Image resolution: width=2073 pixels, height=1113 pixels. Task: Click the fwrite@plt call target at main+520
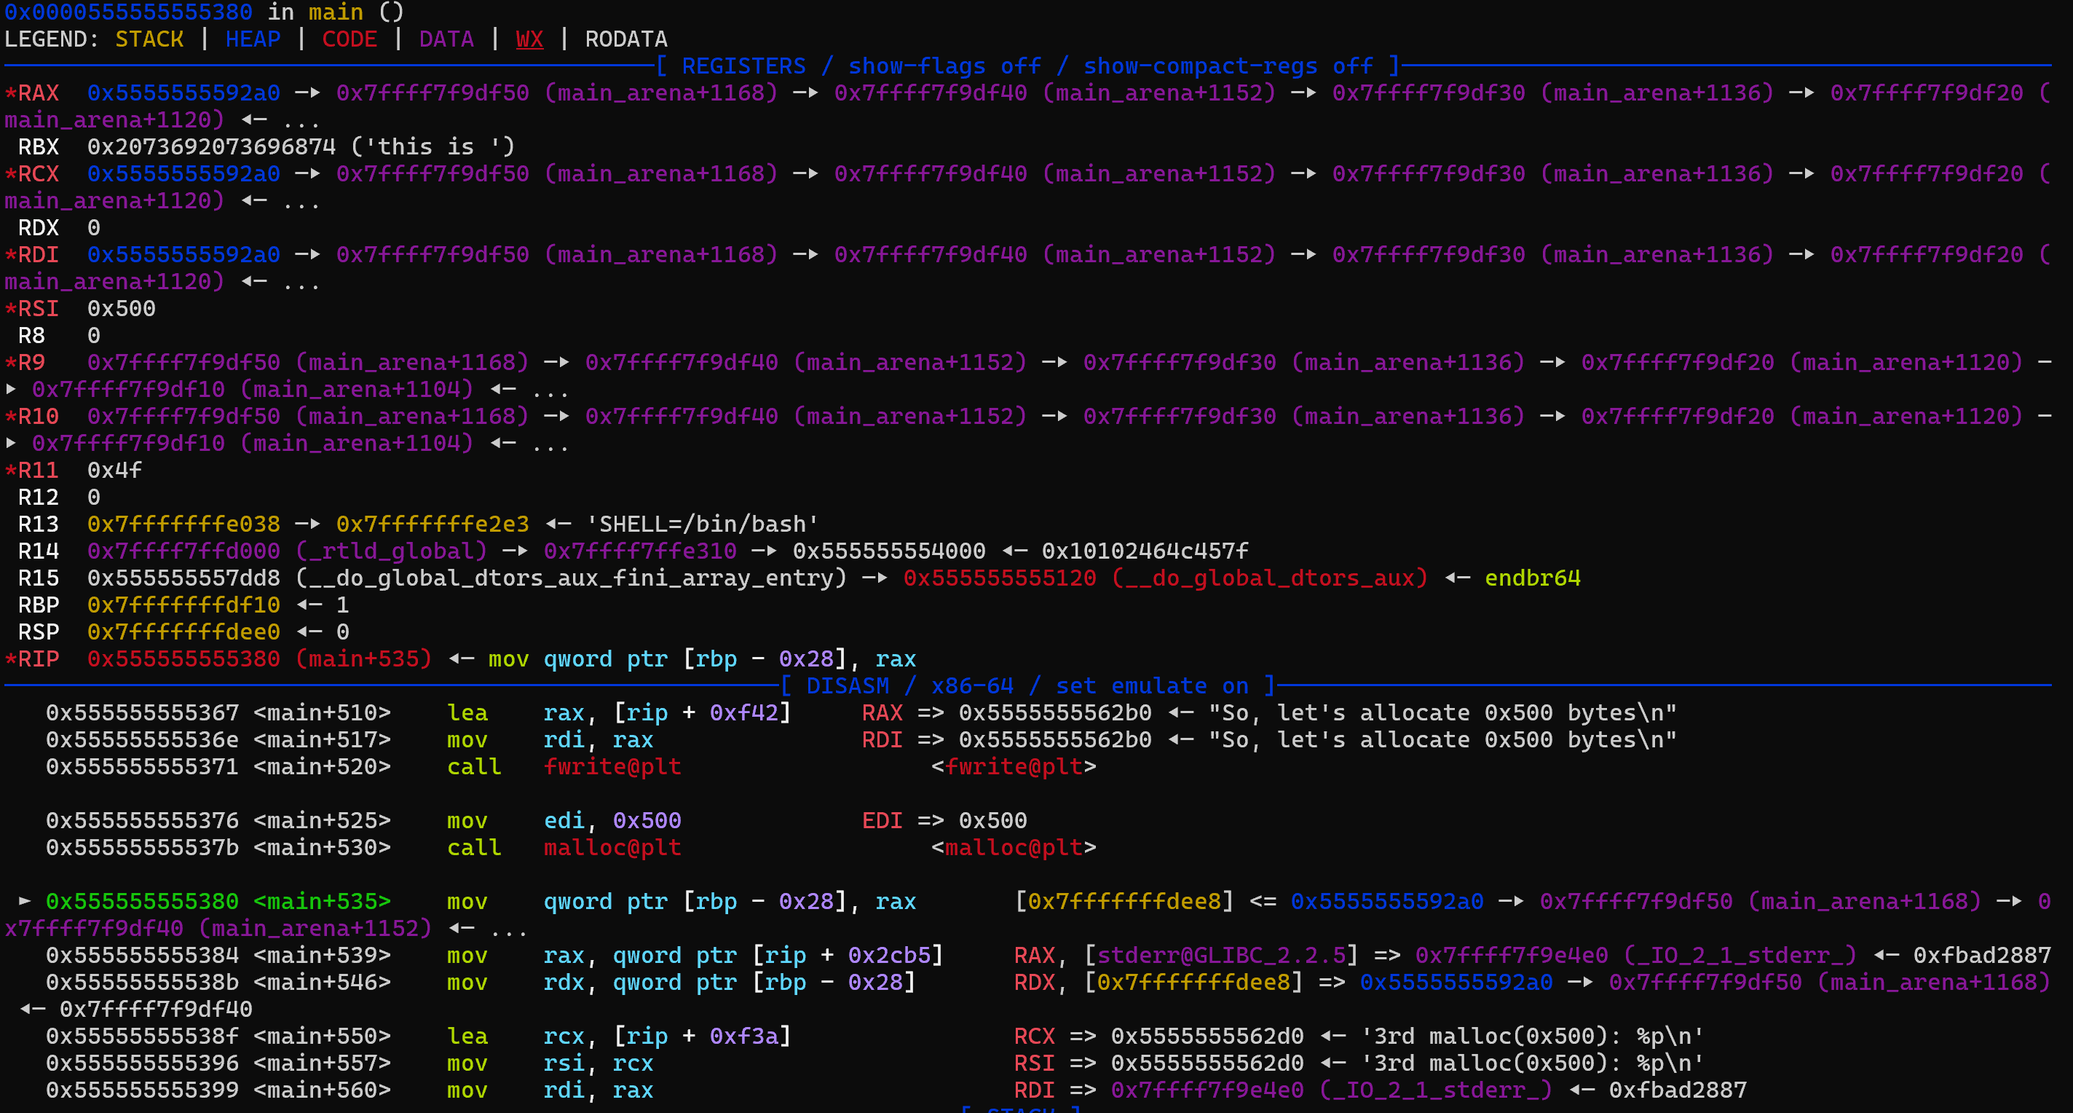tap(612, 766)
